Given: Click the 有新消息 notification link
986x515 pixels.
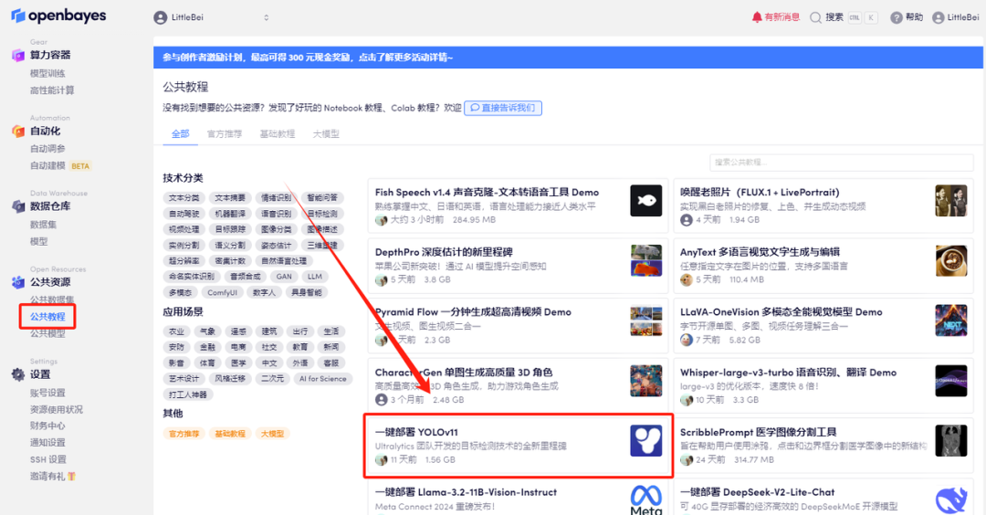Looking at the screenshot, I should click(x=775, y=17).
